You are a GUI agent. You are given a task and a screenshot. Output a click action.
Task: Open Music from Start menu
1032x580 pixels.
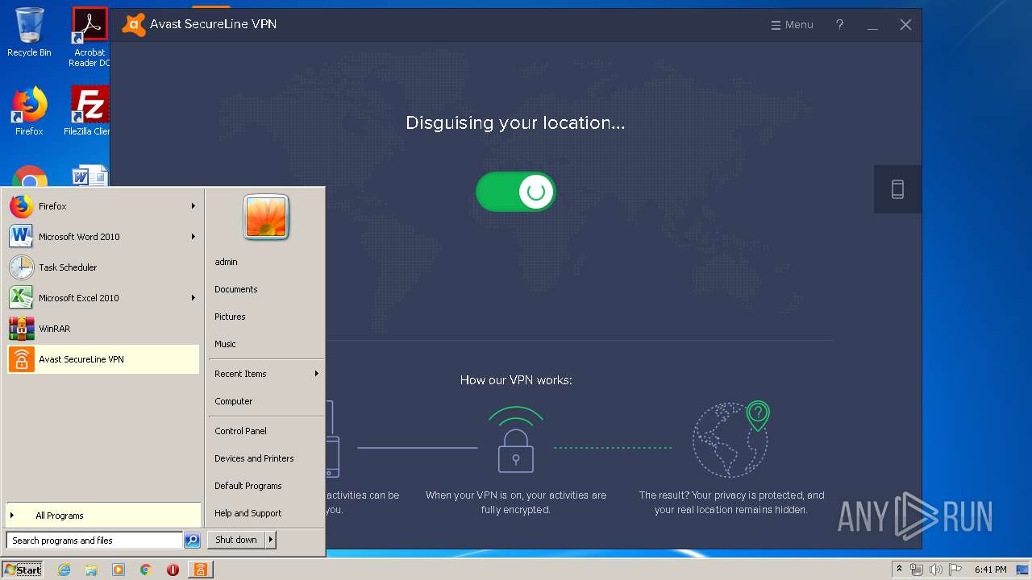[225, 344]
